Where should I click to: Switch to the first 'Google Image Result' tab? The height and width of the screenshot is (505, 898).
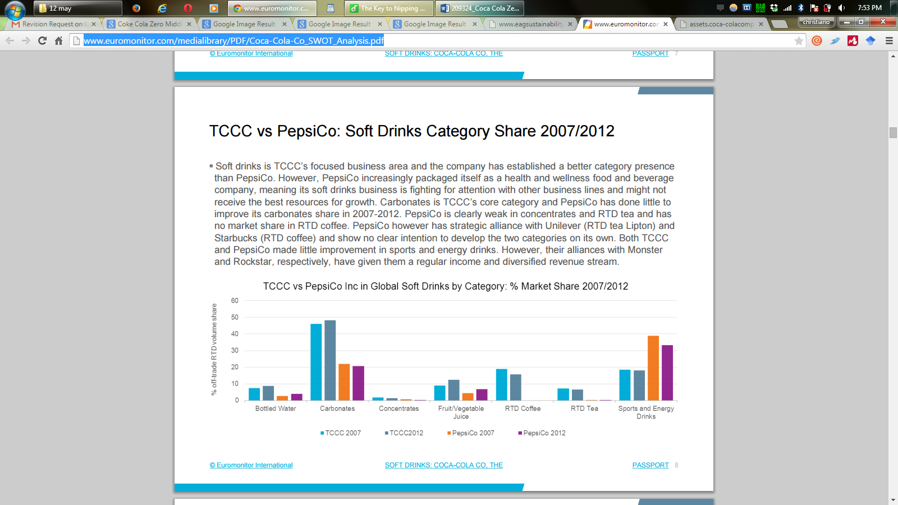click(245, 24)
